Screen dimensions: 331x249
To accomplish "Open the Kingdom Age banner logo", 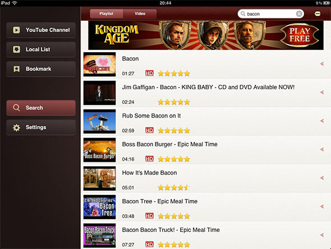I will [117, 34].
